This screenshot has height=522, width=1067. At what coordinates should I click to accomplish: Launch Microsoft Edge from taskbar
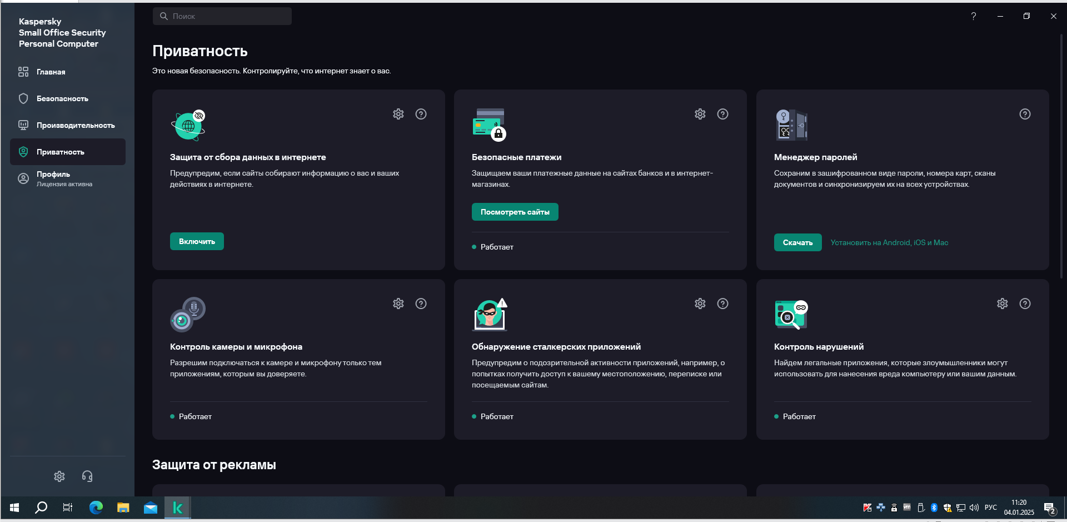coord(96,508)
